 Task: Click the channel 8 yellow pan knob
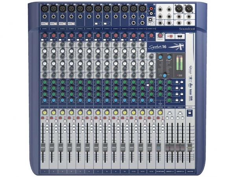point(106,112)
